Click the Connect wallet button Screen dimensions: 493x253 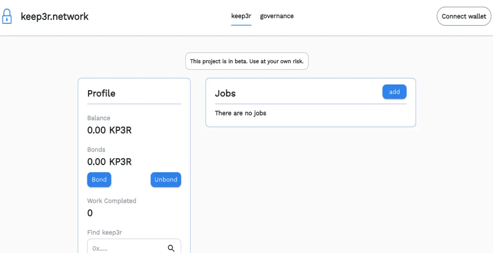[x=464, y=16]
